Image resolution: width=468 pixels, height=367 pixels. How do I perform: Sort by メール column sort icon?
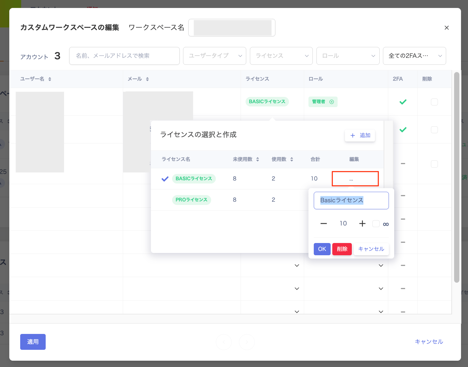[147, 79]
